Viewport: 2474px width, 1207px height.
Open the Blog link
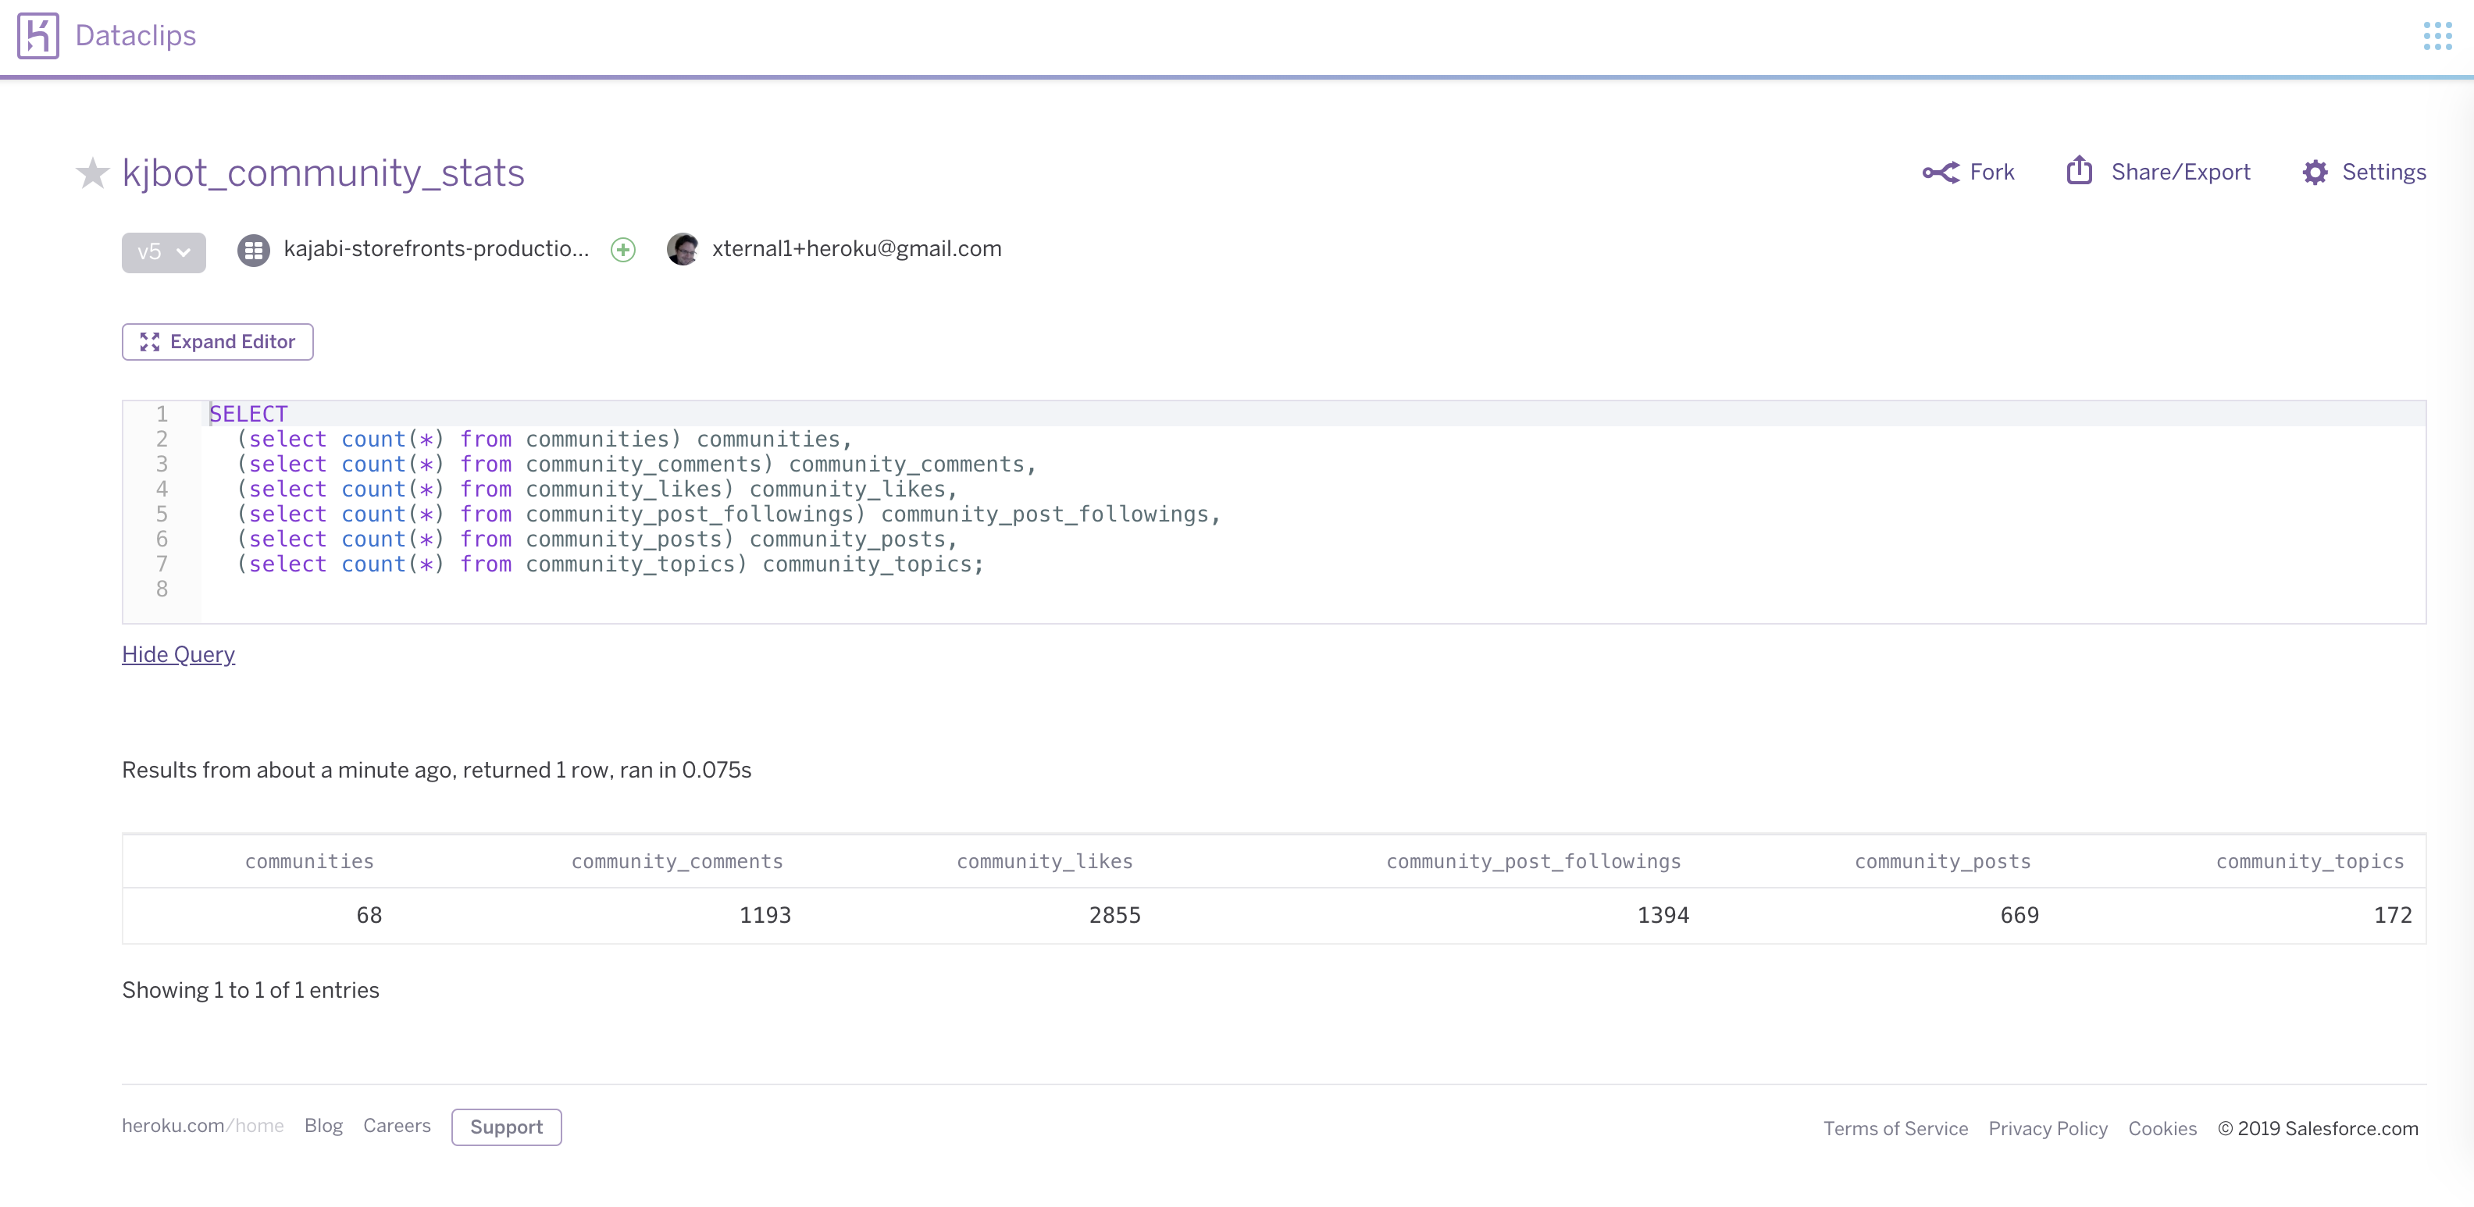coord(323,1127)
